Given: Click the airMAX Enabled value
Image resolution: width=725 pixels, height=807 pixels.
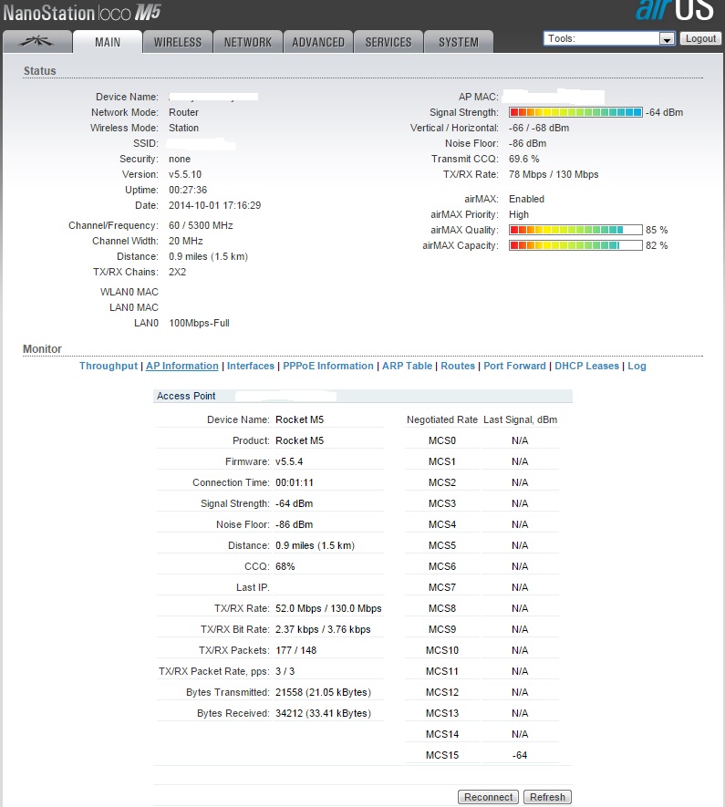Looking at the screenshot, I should point(526,199).
